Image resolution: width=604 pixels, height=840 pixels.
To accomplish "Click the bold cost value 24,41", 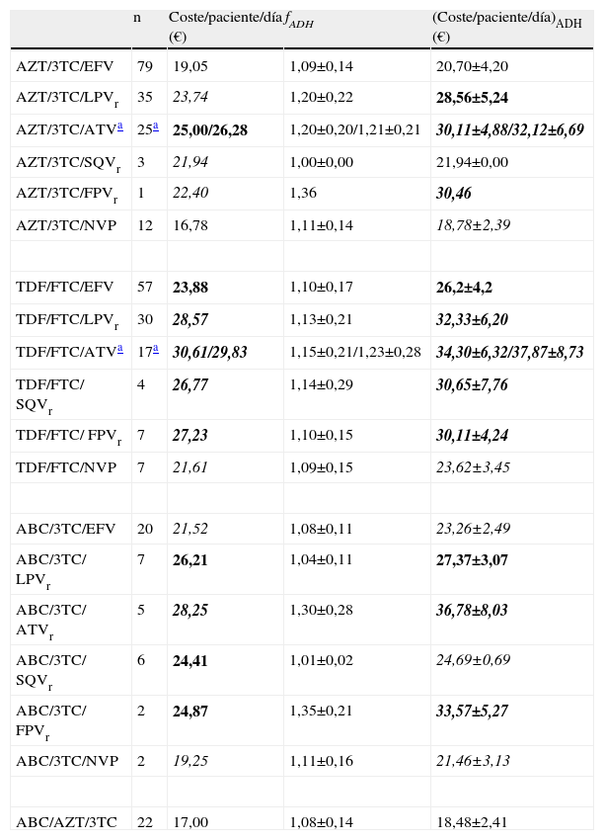I will pyautogui.click(x=193, y=661).
